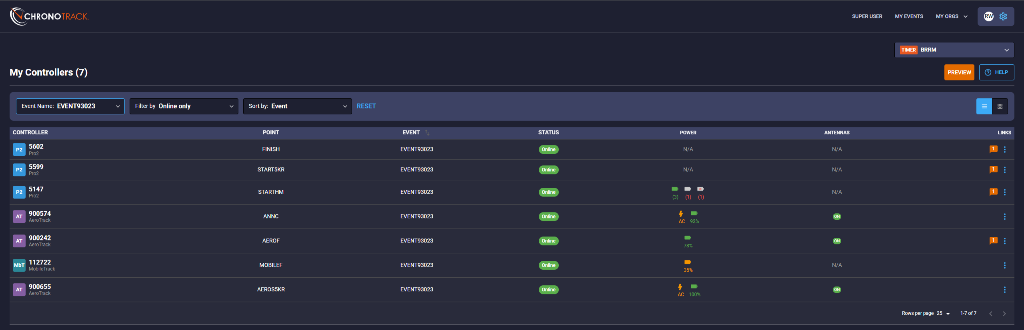Open notification flag for controller 900242

click(x=993, y=241)
